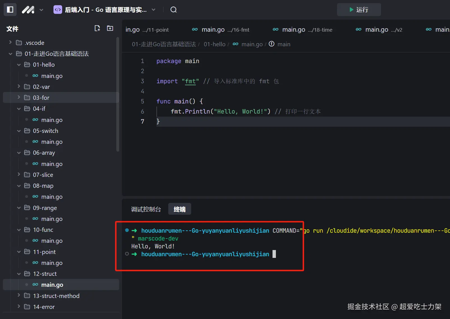Viewport: 450px width, 319px height.
Task: Click the function symbol icon before main
Action: 272,44
